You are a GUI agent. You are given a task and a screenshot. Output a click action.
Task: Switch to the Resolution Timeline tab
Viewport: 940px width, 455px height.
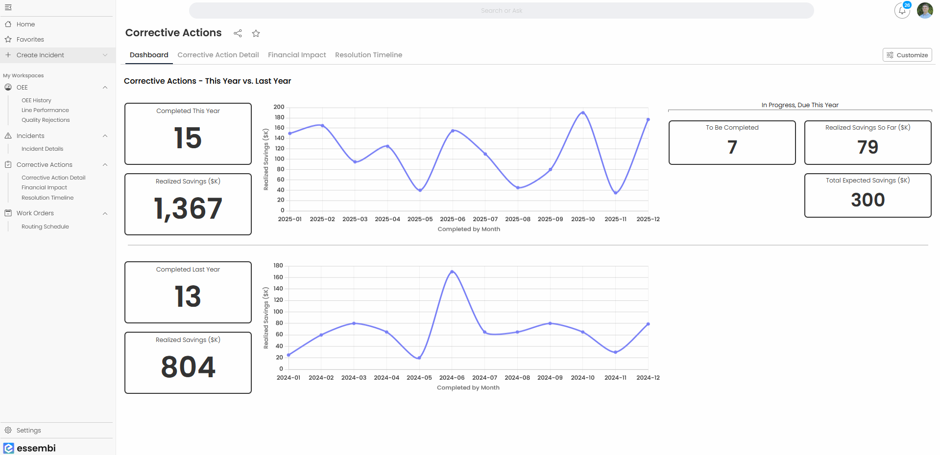[x=368, y=55]
